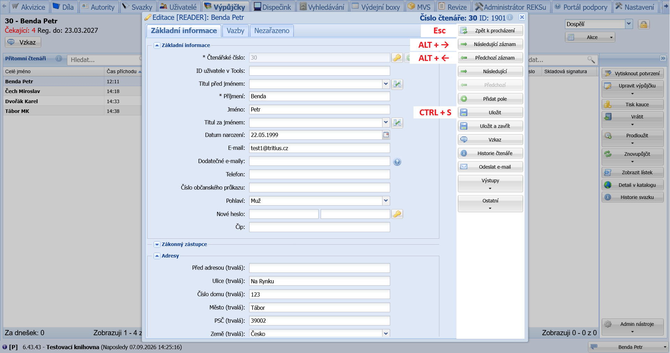Image resolution: width=670 pixels, height=353 pixels.
Task: Open the Nastavení menu
Action: (x=635, y=7)
